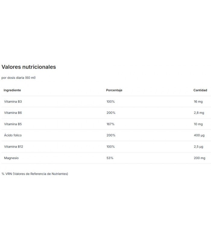Click the Ácido folico row label
211x241 pixels.
coord(13,135)
